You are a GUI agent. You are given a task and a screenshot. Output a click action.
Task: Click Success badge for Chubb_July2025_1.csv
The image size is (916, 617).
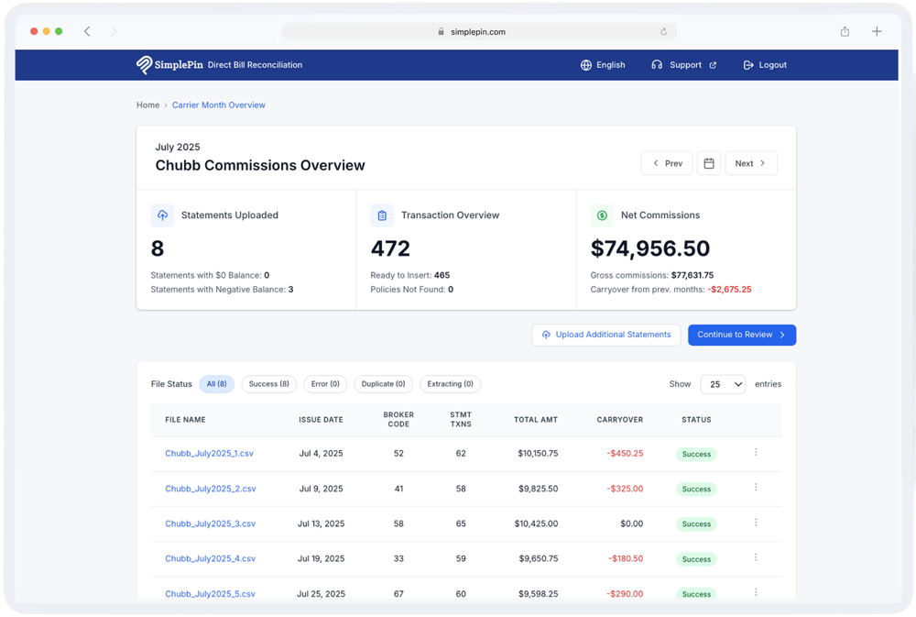(696, 455)
